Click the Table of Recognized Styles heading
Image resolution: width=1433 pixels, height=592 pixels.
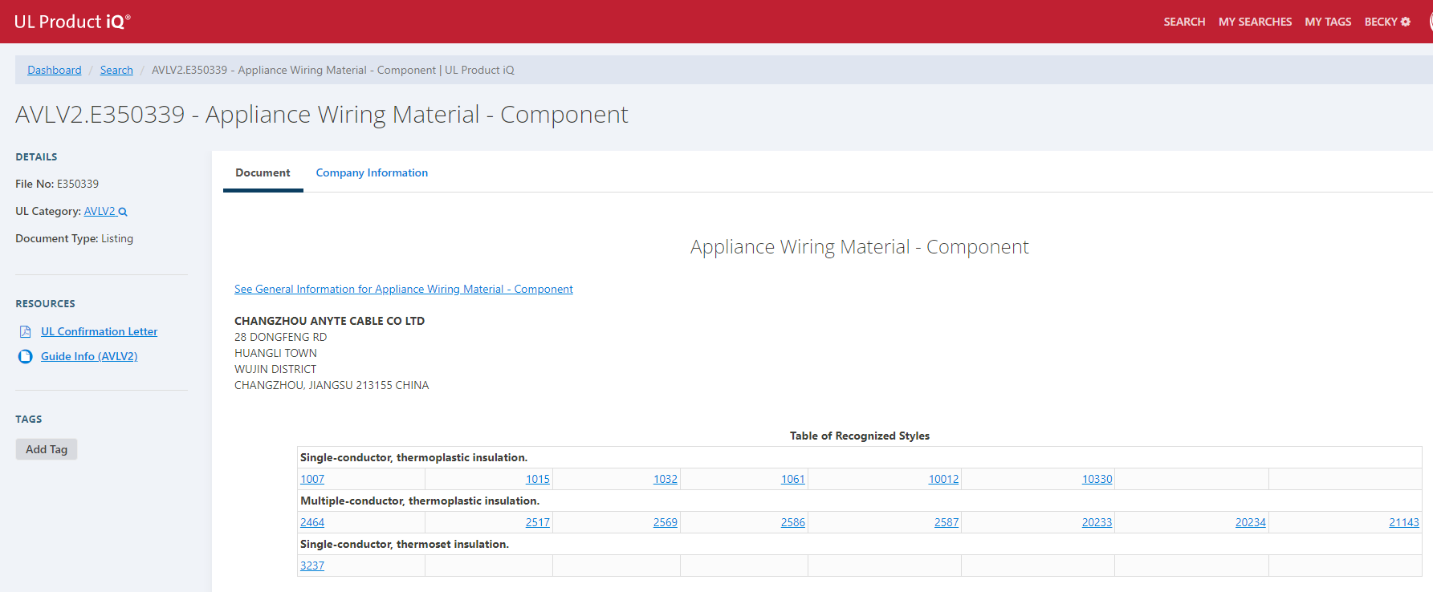pos(860,436)
